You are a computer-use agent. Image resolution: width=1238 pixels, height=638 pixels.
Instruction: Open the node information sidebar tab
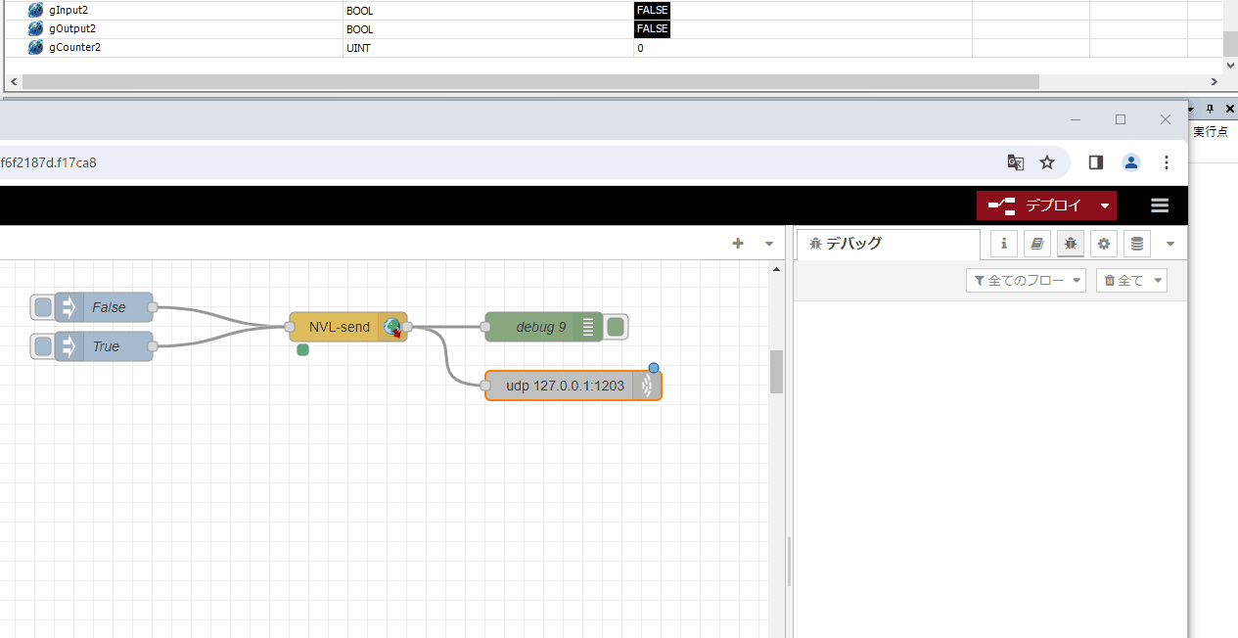[1003, 243]
